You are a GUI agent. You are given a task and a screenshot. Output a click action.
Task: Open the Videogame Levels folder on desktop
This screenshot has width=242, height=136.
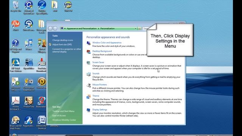click(41, 24)
